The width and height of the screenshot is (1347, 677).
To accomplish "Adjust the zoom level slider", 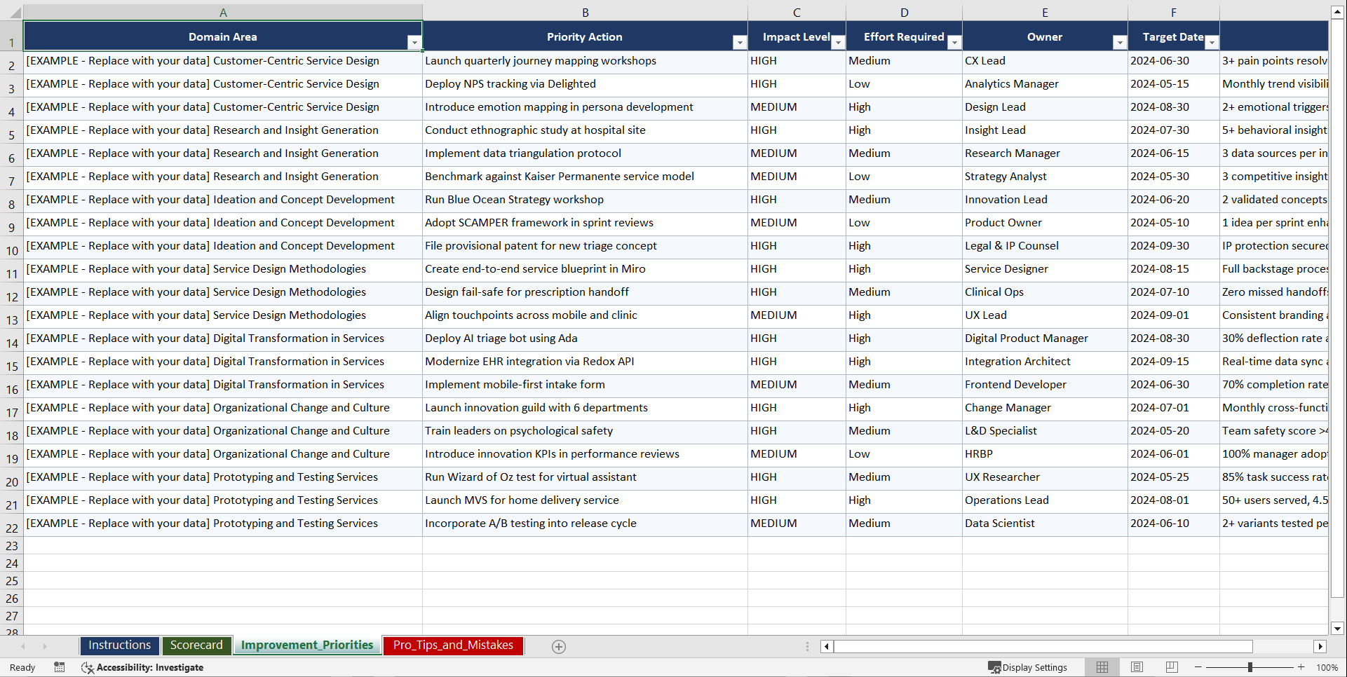I will coord(1250,667).
